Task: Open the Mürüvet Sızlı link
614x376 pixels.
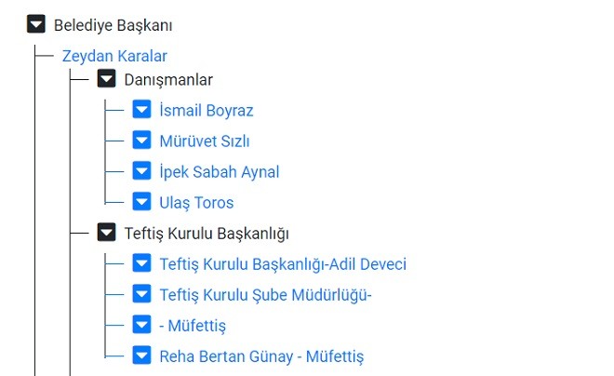Action: pos(205,141)
